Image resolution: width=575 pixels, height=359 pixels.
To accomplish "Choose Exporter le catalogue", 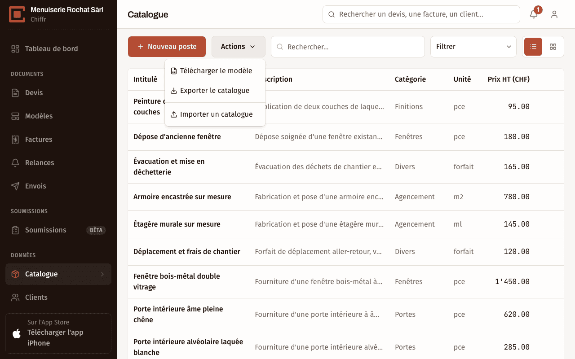I will pyautogui.click(x=215, y=91).
